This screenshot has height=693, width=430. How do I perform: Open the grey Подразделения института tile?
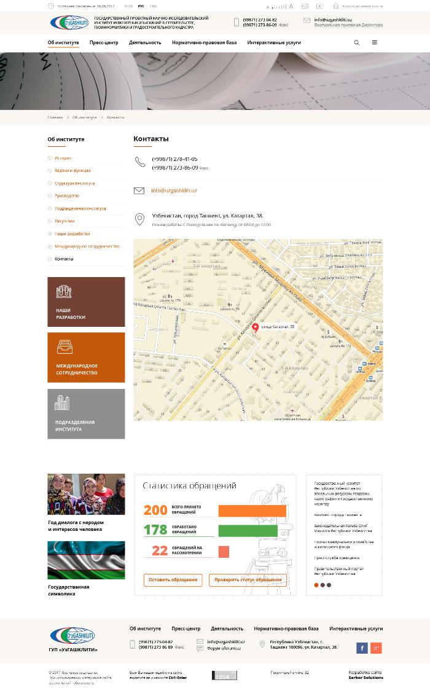tap(86, 413)
